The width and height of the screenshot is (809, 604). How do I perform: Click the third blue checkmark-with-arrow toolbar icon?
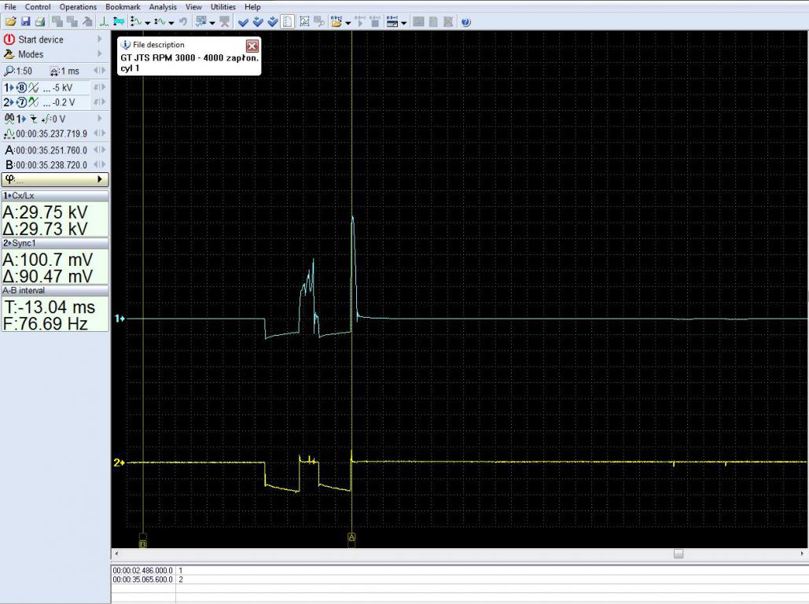(x=272, y=22)
